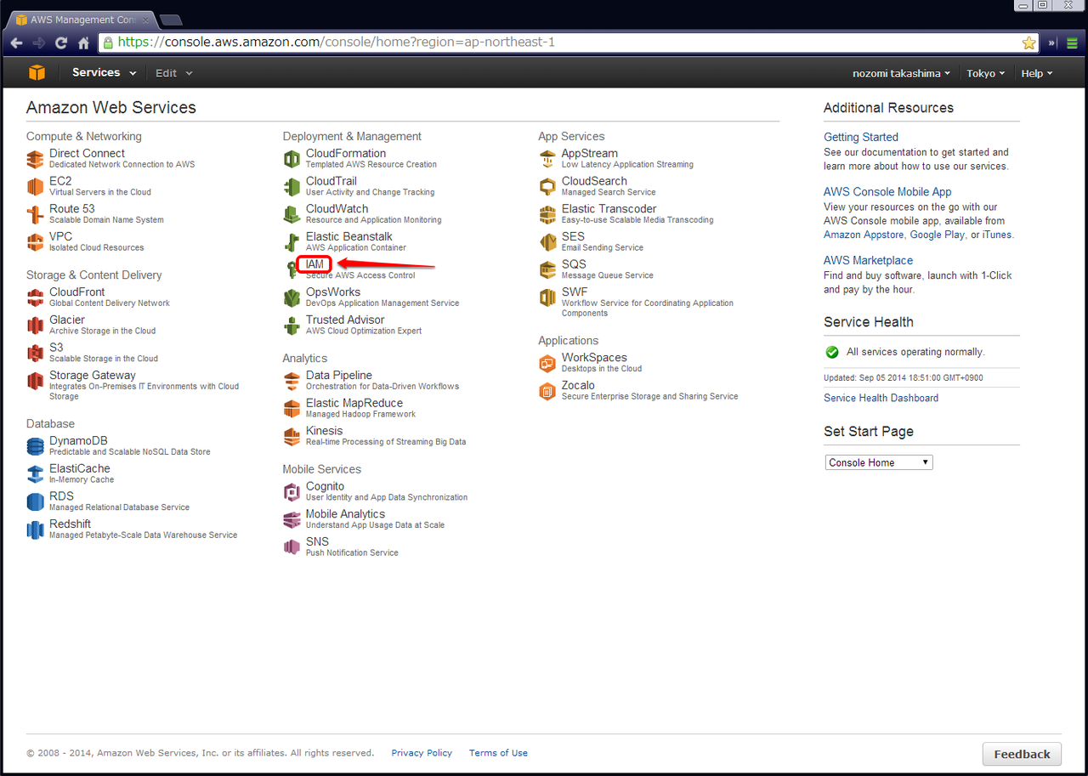
Task: Click the SNS notification icon
Action: pos(292,547)
